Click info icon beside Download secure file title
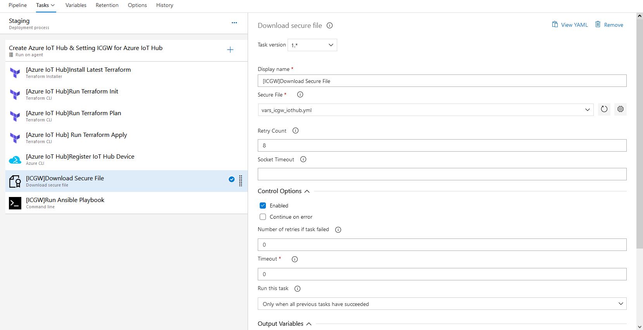 click(x=329, y=26)
